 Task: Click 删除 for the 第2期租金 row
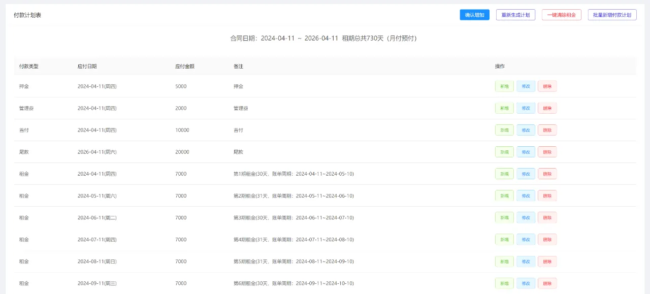547,195
